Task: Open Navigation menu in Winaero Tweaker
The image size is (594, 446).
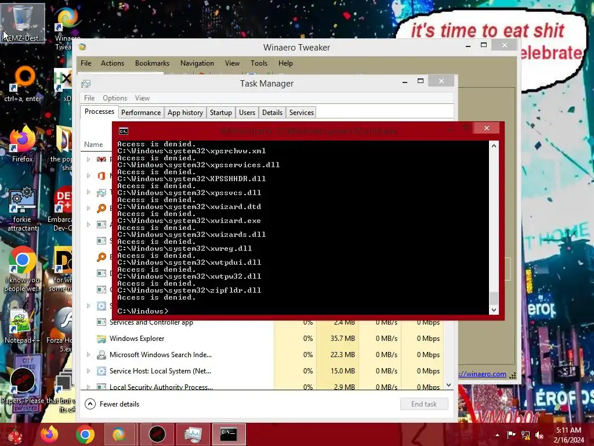Action: [197, 63]
